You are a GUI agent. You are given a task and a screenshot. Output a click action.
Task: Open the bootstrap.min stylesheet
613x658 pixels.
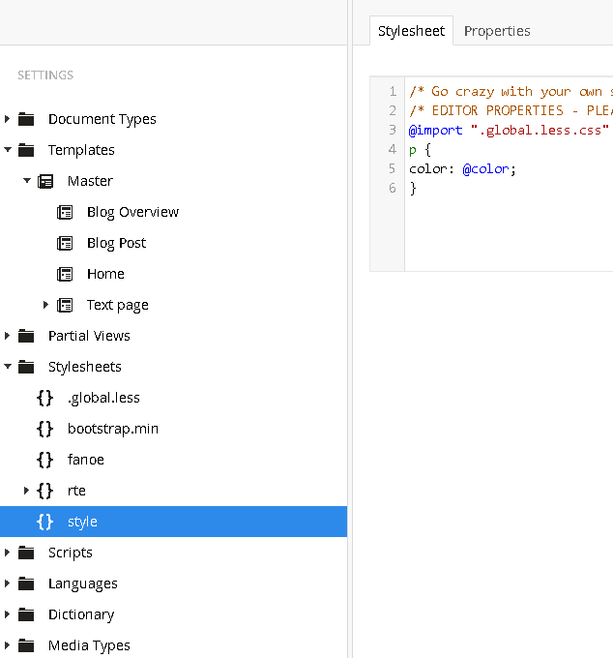coord(113,429)
